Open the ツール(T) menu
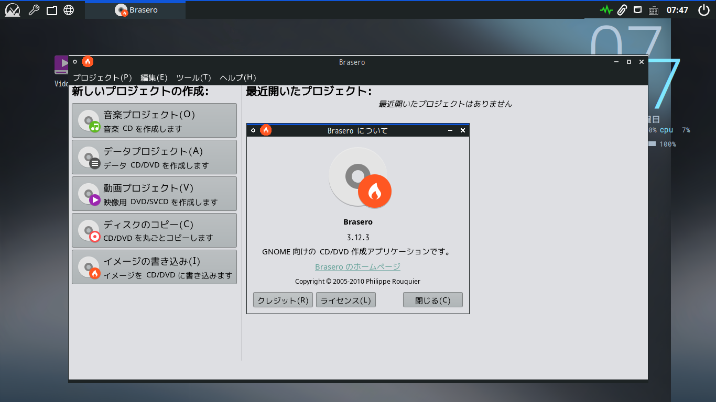The image size is (716, 402). pyautogui.click(x=193, y=77)
